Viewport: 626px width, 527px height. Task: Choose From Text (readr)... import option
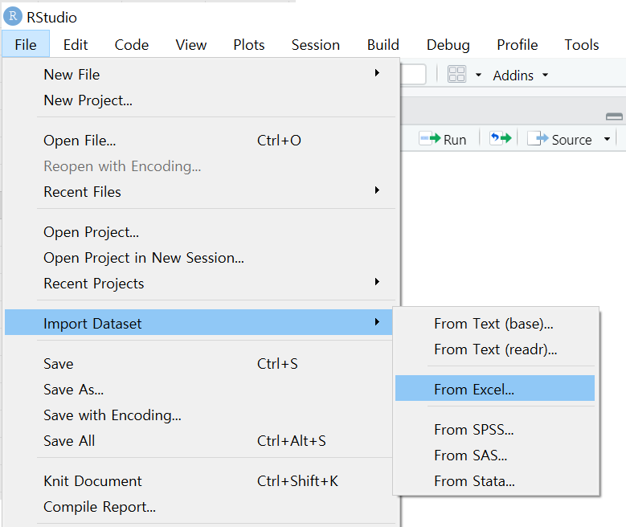click(495, 349)
